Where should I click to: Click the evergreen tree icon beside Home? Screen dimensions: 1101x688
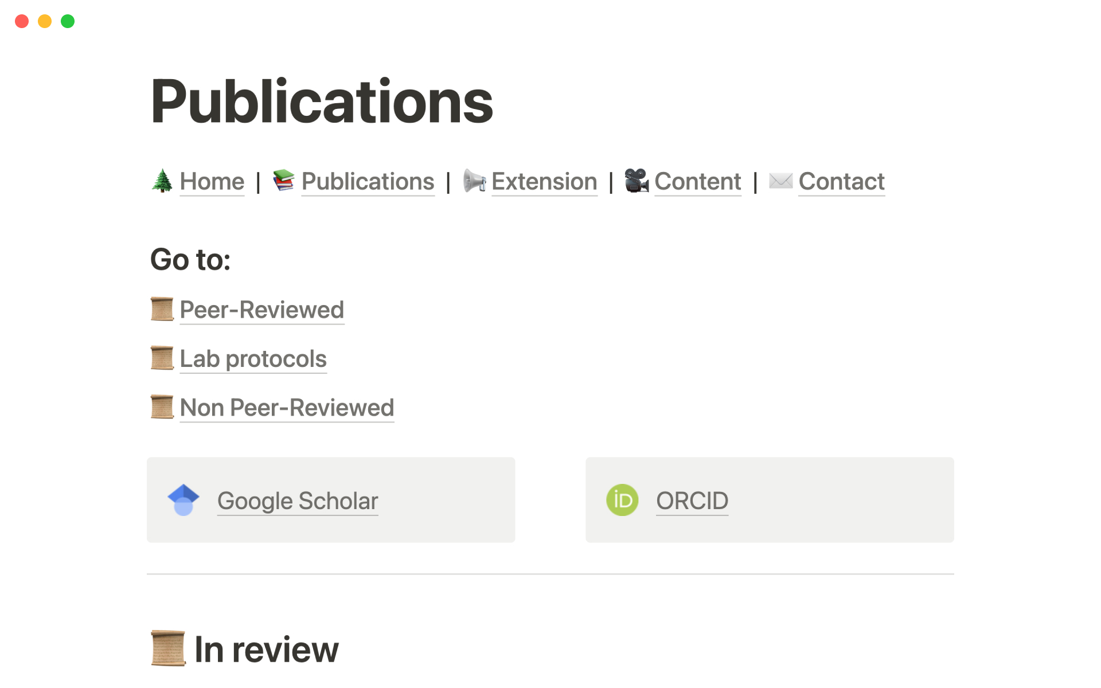pyautogui.click(x=162, y=181)
